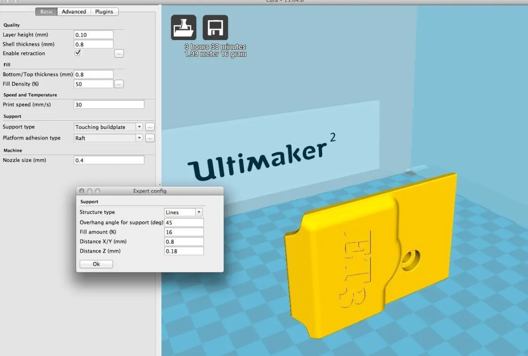Click the '3 hours 38 minutes' print time text
Viewport: 528px width, 356px height.
tap(216, 47)
